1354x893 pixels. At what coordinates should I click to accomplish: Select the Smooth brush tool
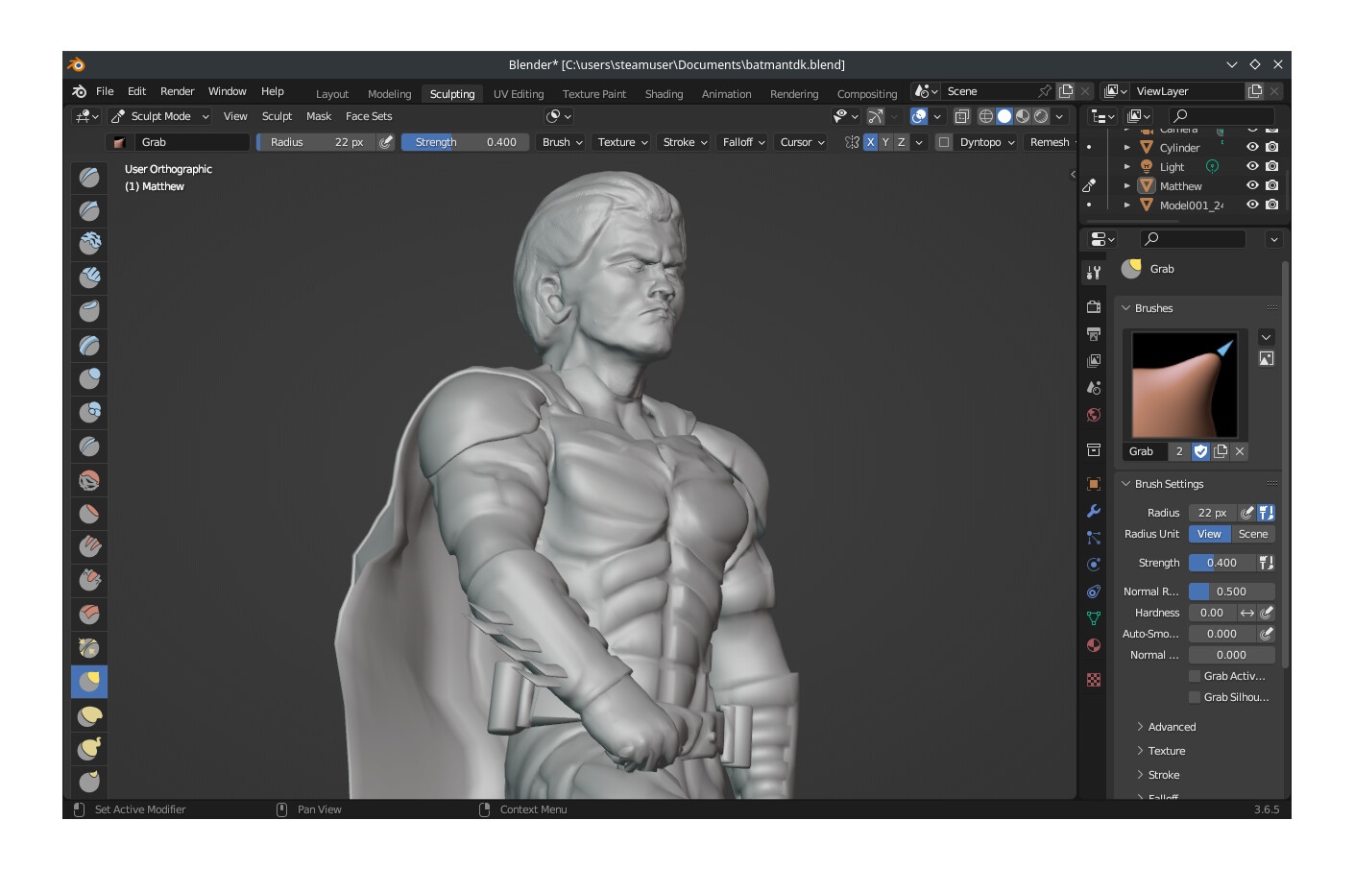89,479
